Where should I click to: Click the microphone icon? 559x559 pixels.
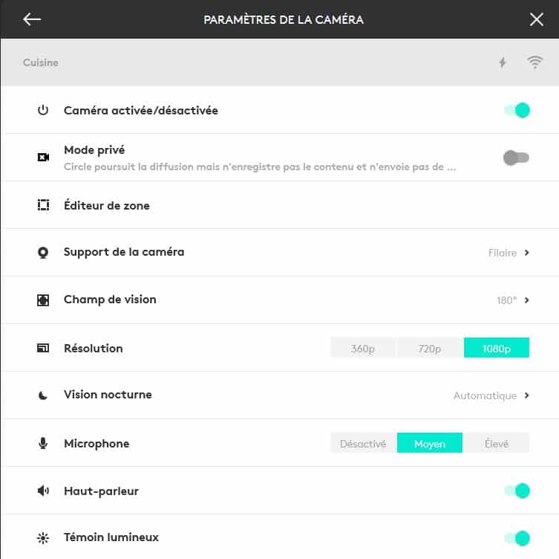(43, 444)
